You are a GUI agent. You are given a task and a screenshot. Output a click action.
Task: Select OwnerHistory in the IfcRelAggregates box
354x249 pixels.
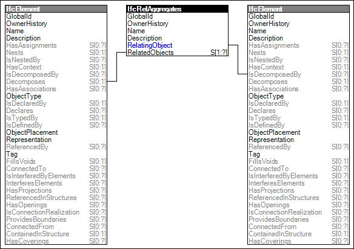177,24
